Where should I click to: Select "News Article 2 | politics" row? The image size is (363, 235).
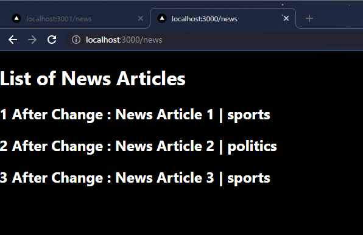pyautogui.click(x=138, y=146)
